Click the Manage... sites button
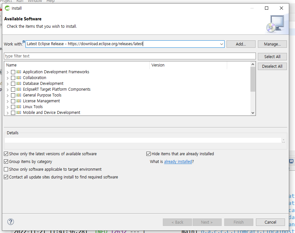This screenshot has width=295, height=233. [x=272, y=44]
